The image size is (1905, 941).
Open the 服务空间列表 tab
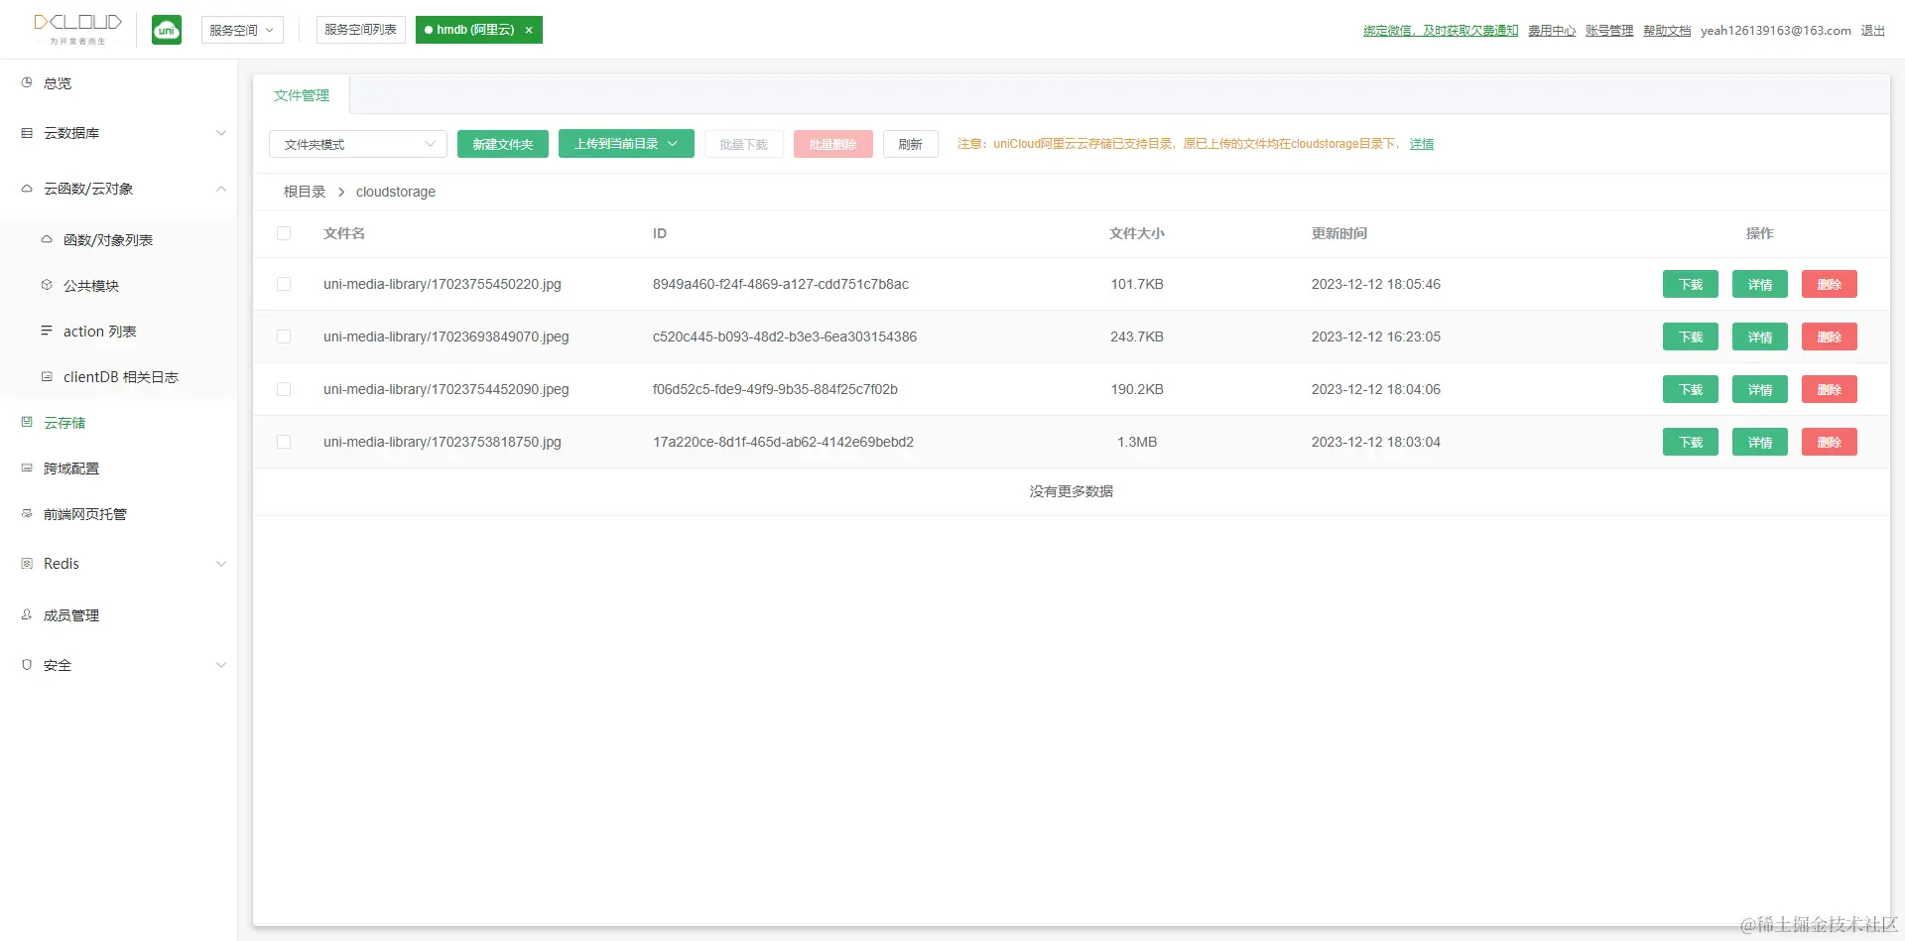[361, 30]
